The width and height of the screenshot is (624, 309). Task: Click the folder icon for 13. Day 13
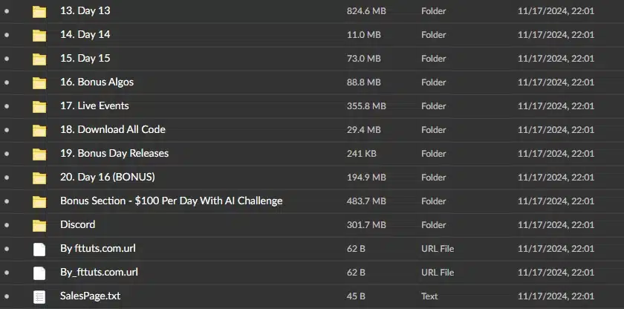tap(39, 12)
